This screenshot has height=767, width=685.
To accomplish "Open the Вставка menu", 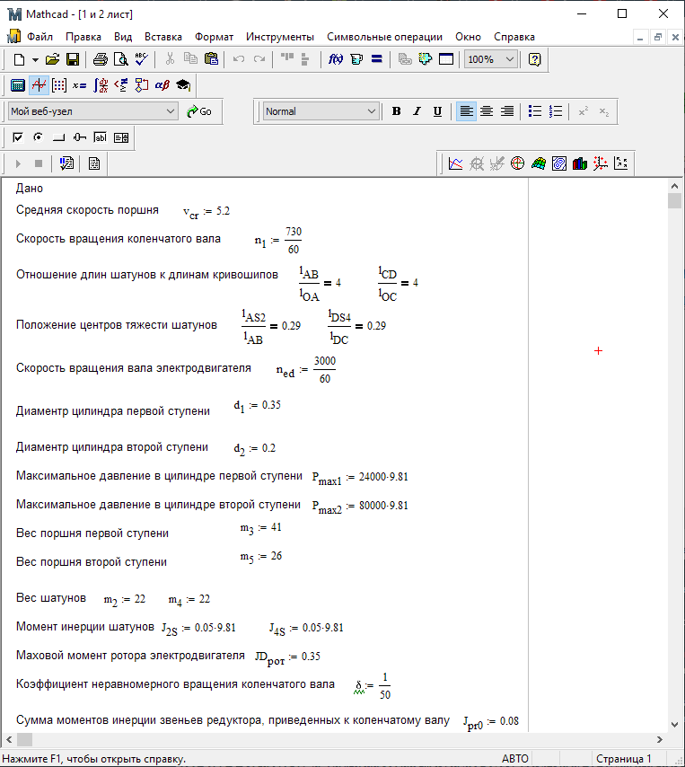I will (162, 37).
